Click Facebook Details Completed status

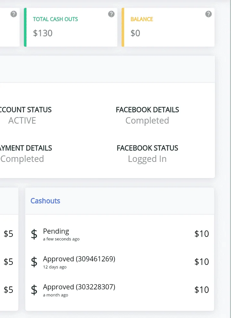pos(147,121)
